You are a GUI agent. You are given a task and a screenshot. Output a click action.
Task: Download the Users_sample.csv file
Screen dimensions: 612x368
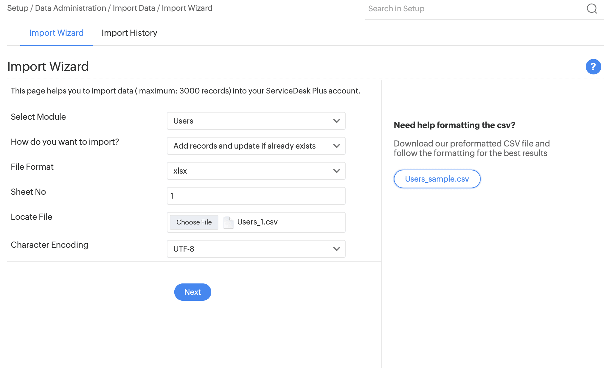[437, 179]
